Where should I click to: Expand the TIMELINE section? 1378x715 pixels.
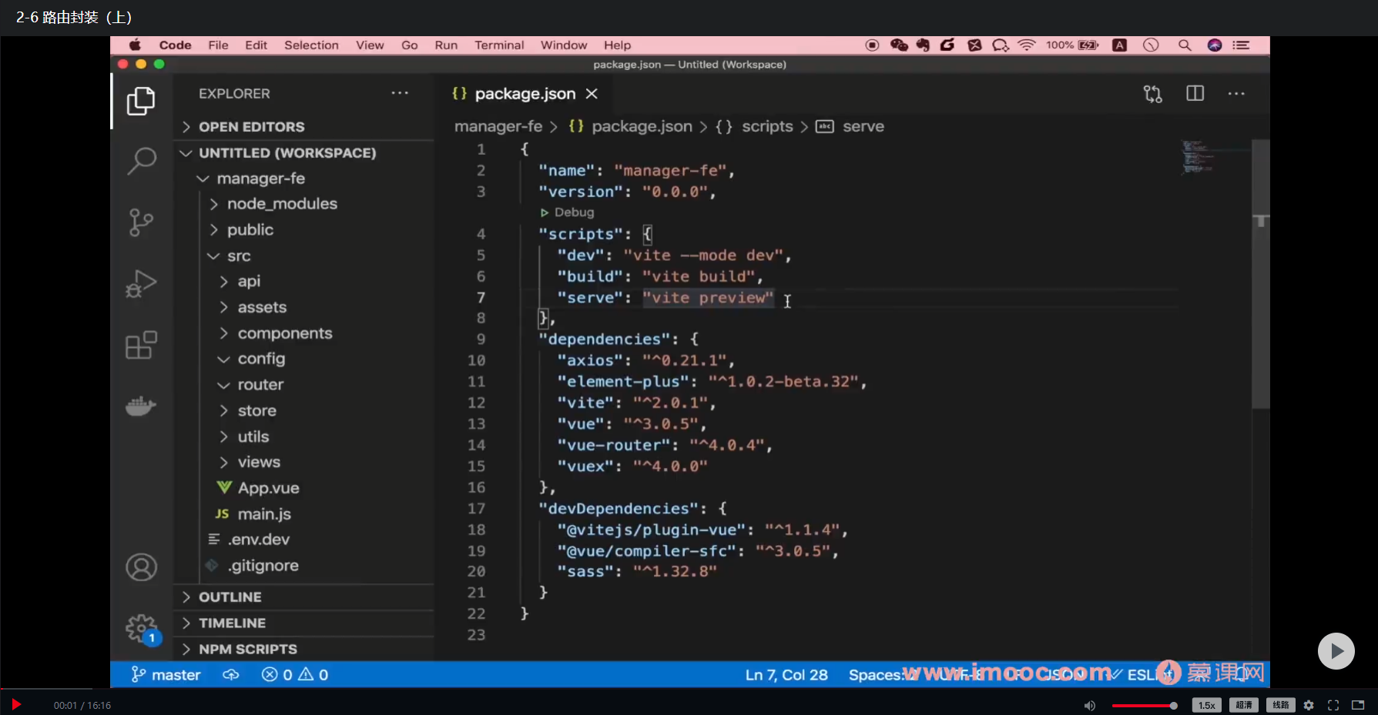pos(232,623)
